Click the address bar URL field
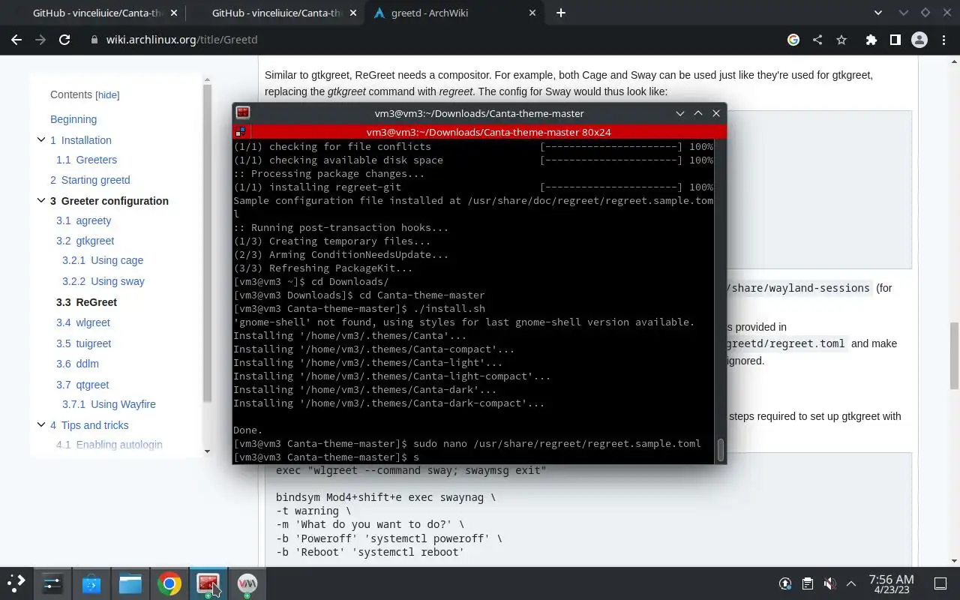The image size is (960, 600). tap(435, 40)
